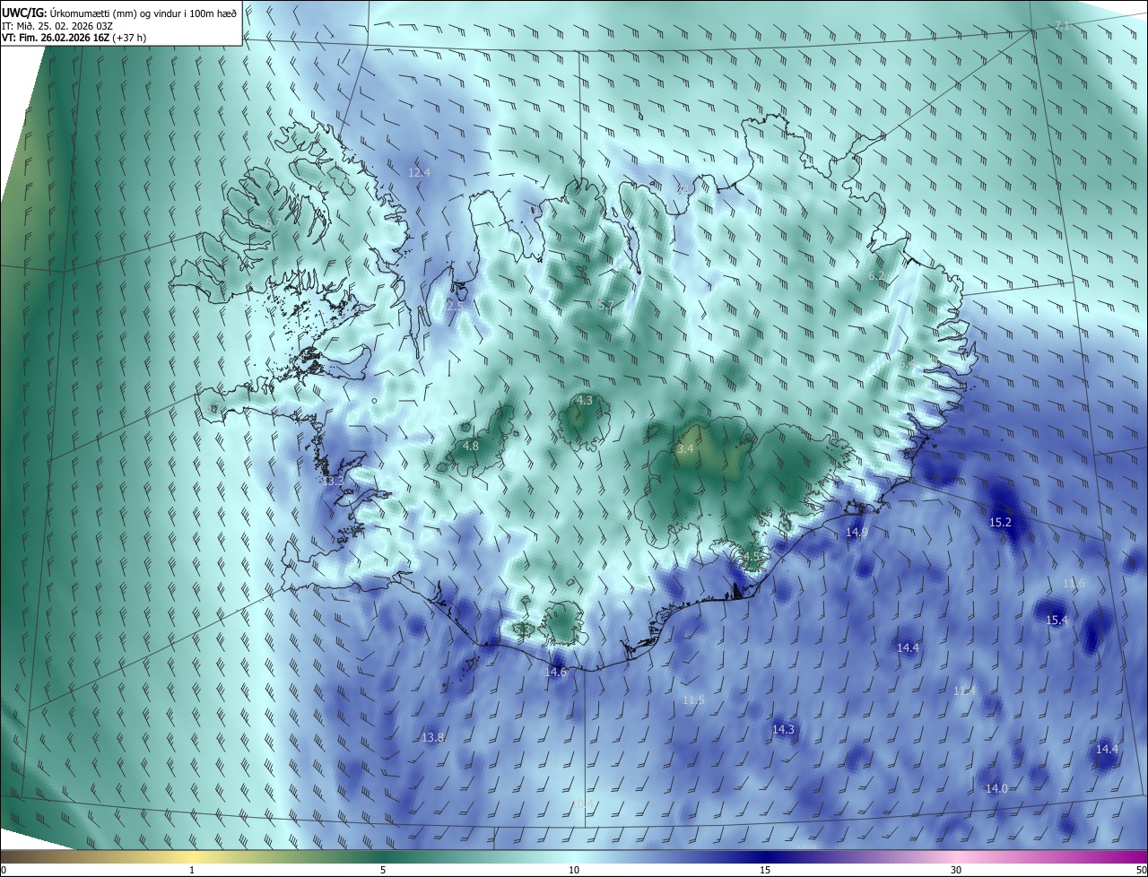Click the 7.1 value label
The height and width of the screenshot is (877, 1148).
coord(1062,26)
